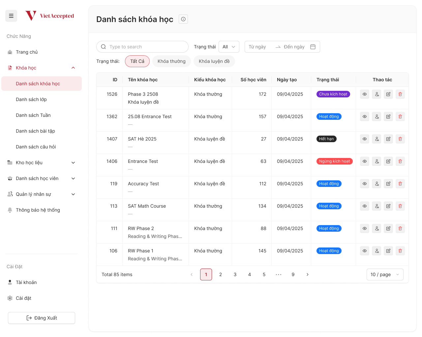Screen dimensions: 422x337
Task: Delete Entrance Test course 1406
Action: [x=400, y=161]
